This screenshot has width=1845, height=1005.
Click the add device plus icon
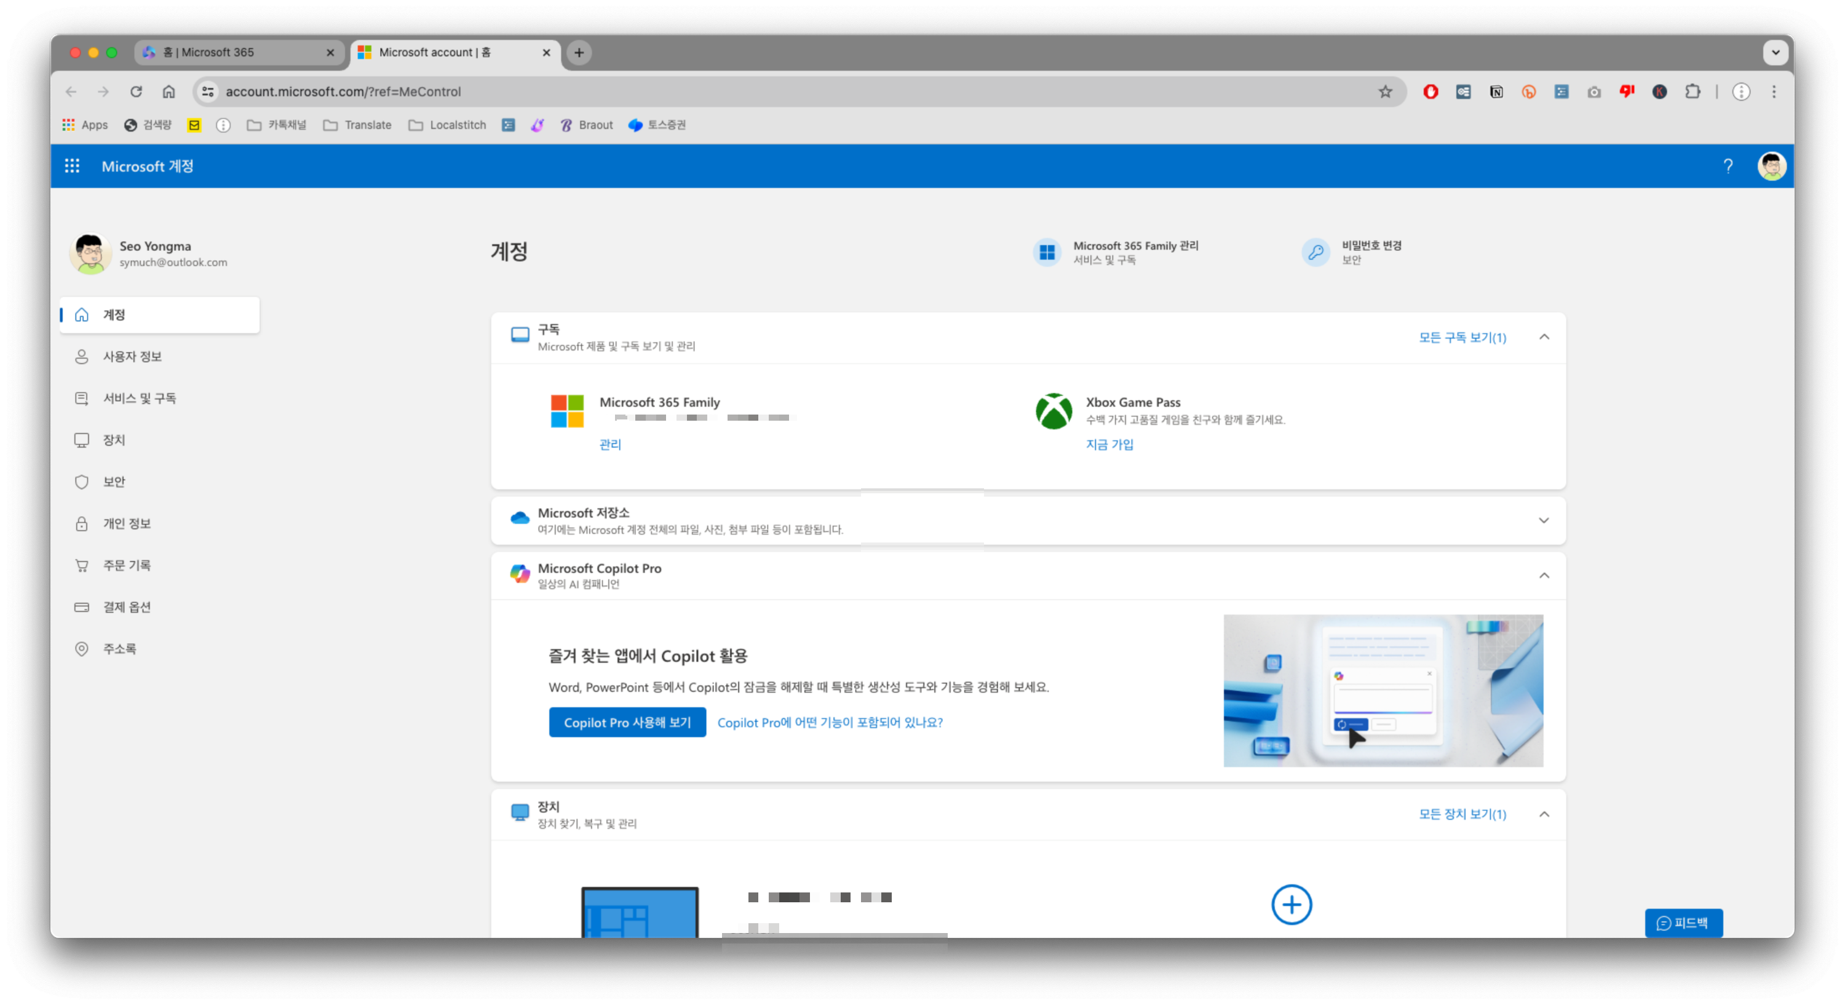pyautogui.click(x=1291, y=905)
